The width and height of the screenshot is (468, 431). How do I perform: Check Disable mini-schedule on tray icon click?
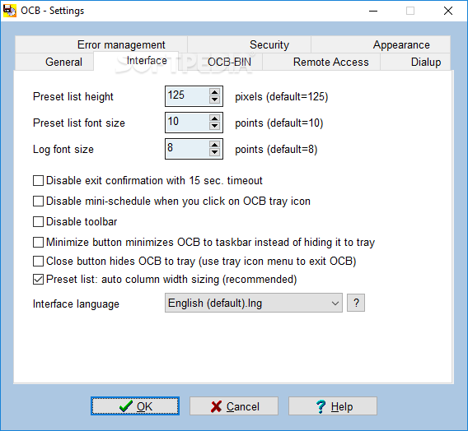click(38, 201)
